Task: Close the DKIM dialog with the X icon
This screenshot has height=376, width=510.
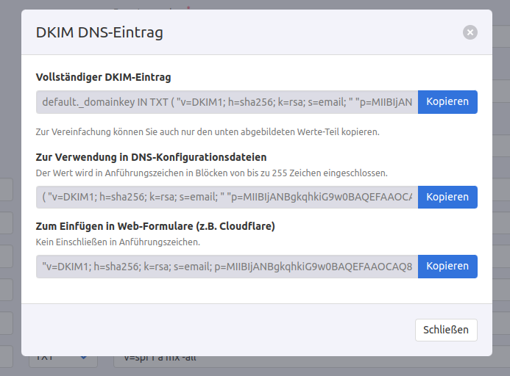Action: click(470, 32)
